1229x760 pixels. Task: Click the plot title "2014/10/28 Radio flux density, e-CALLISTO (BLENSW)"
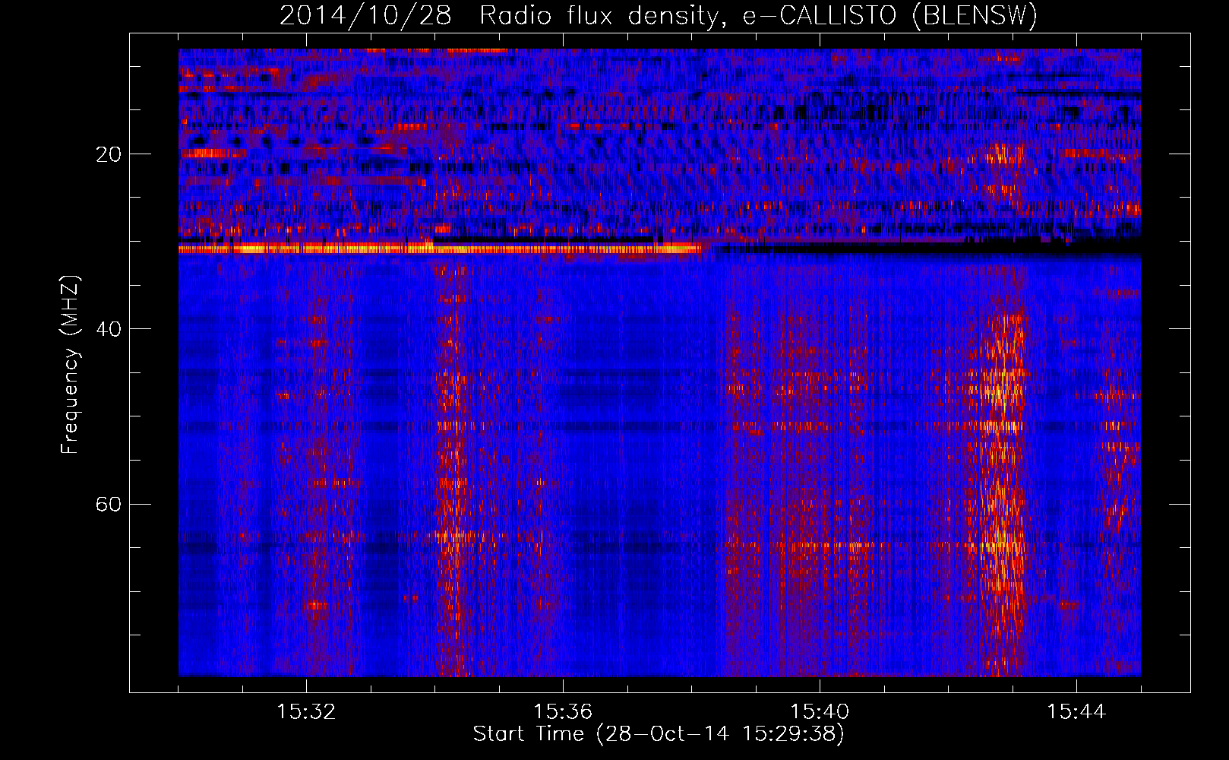[659, 16]
